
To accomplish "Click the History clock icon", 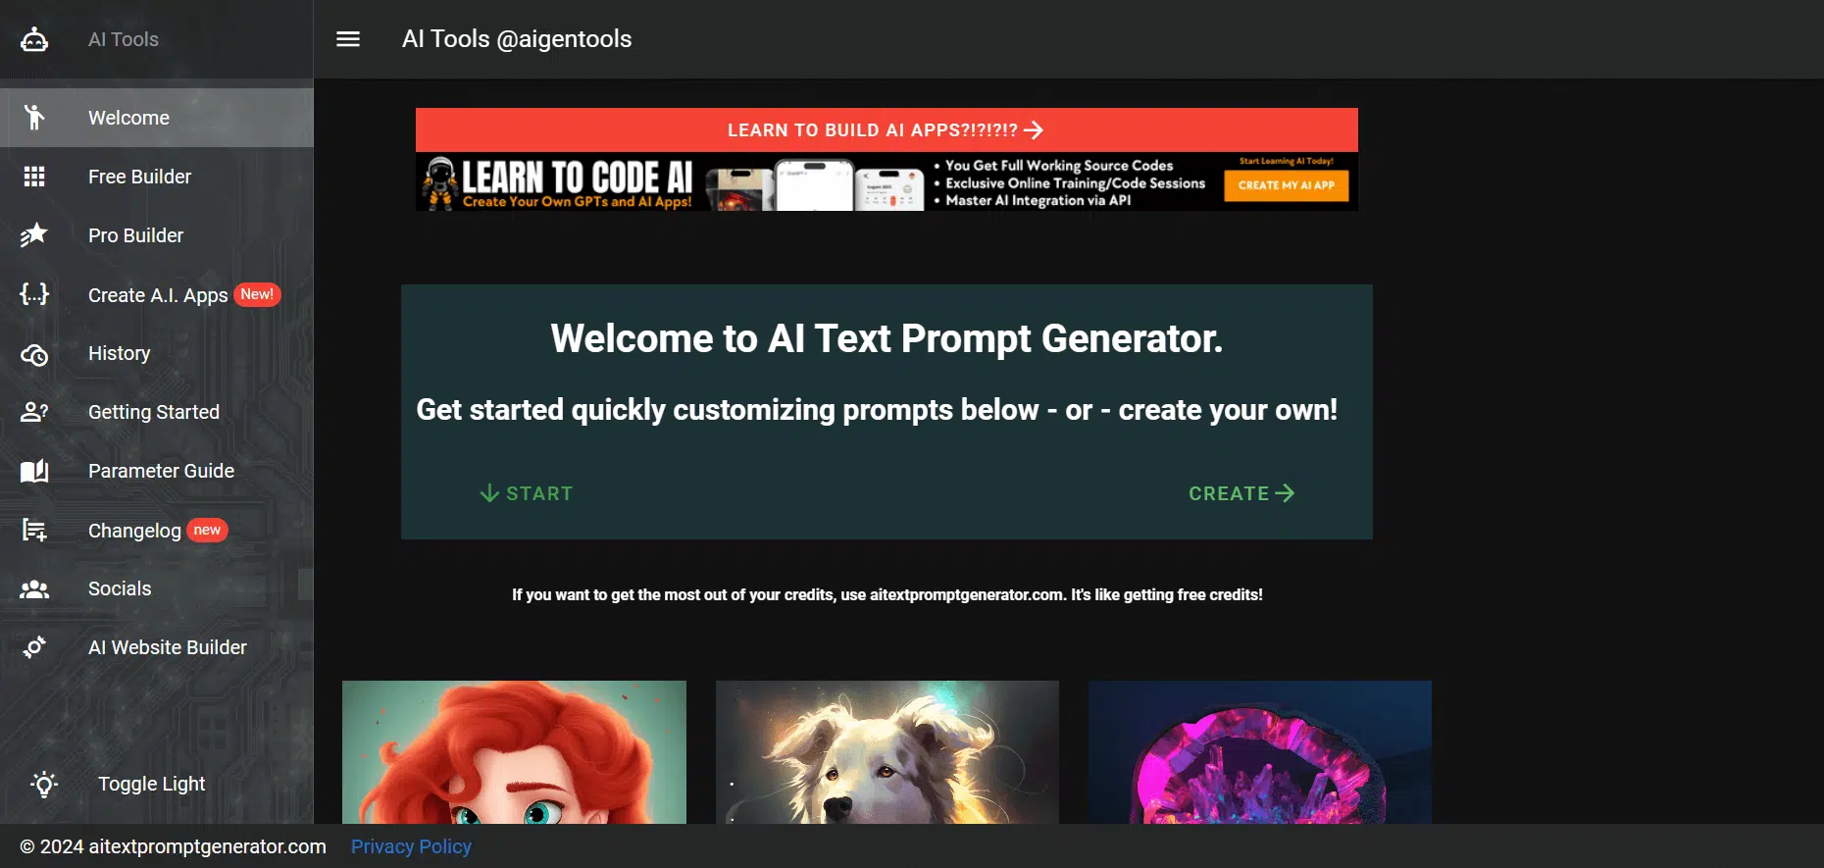I will tap(34, 354).
